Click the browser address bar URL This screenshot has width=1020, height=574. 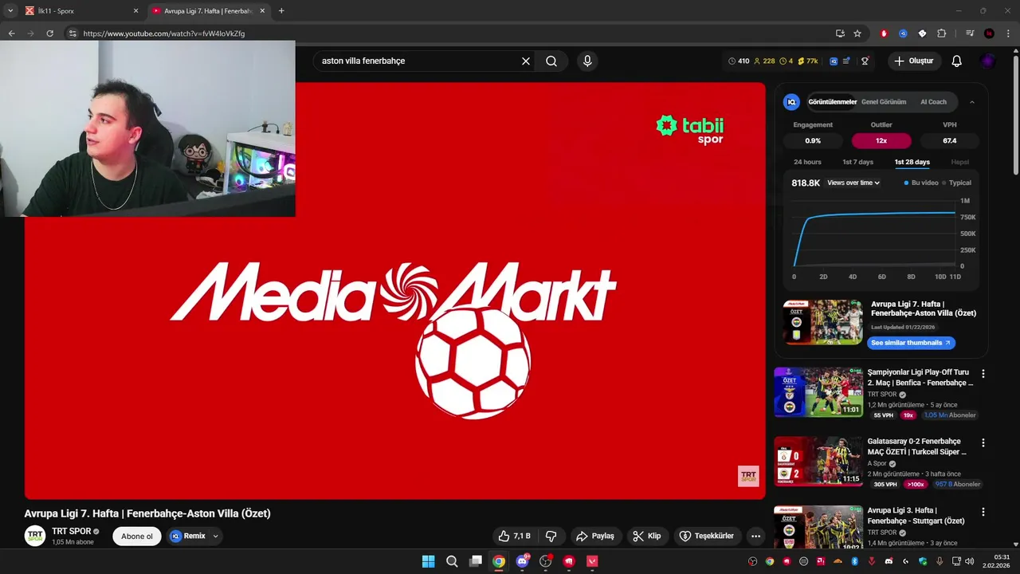click(163, 33)
